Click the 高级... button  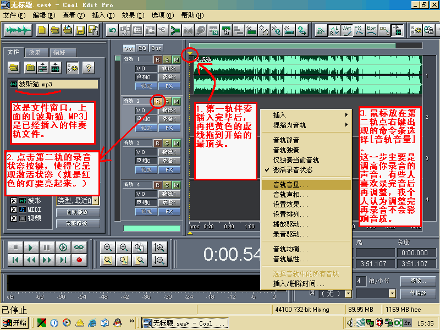(417, 280)
